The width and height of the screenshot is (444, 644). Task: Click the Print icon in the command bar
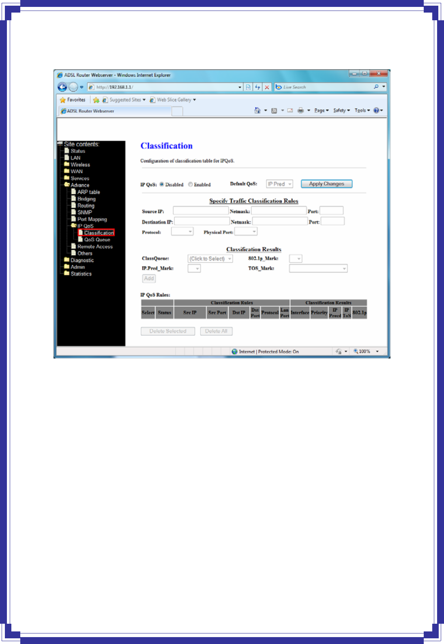[300, 110]
